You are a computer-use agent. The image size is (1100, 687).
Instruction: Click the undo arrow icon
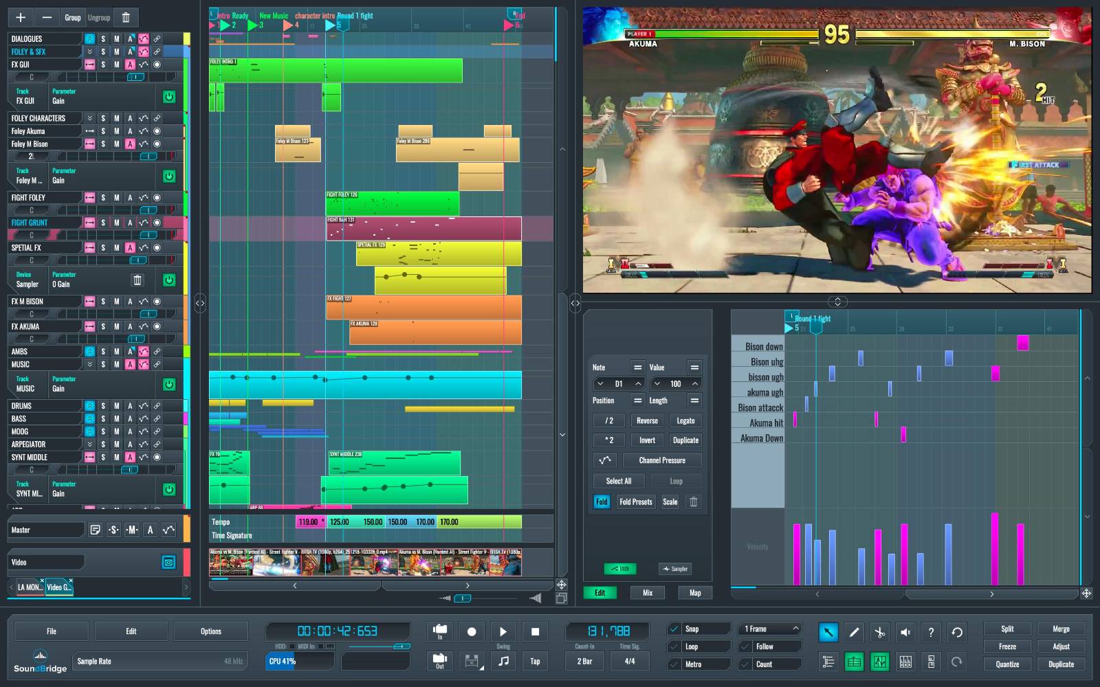point(956,632)
